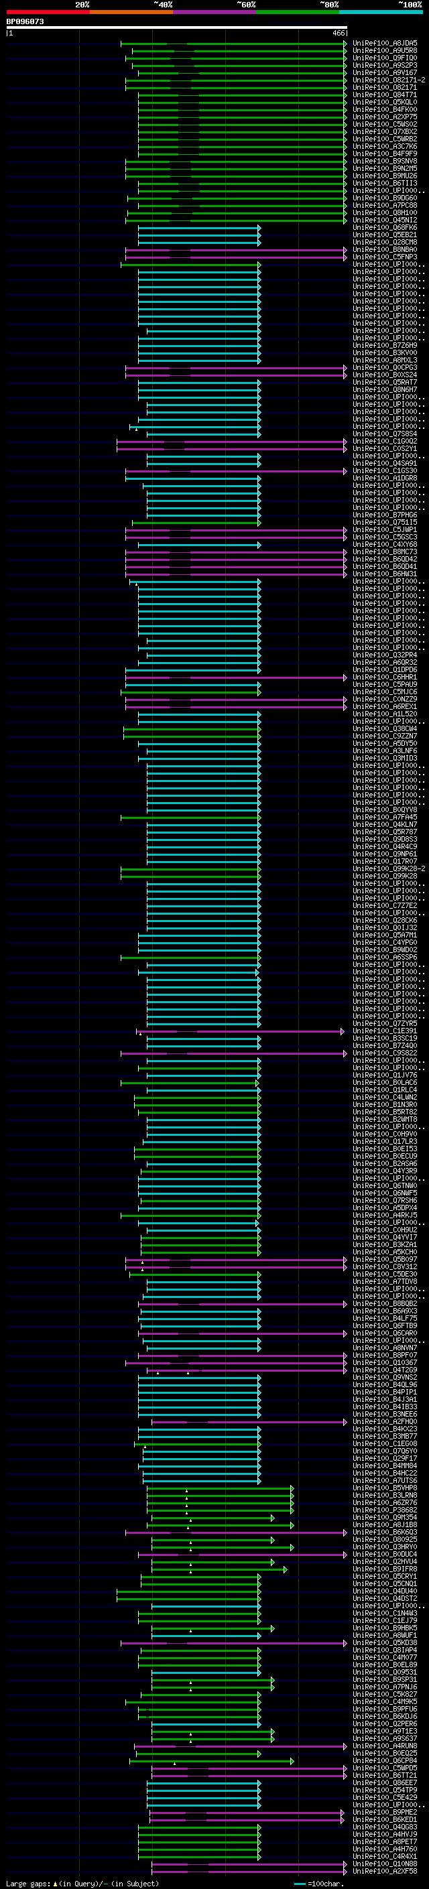429x1889 pixels.
Task: Select hit label UniRef100_Q5EB21
Action: pyautogui.click(x=385, y=235)
